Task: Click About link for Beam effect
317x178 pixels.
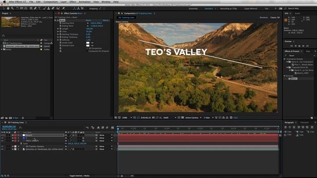Action: click(x=106, y=20)
